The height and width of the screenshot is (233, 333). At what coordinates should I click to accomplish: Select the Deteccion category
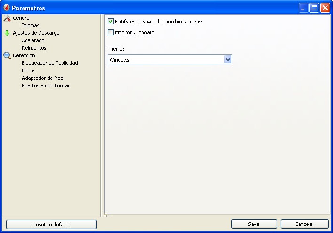pos(24,55)
